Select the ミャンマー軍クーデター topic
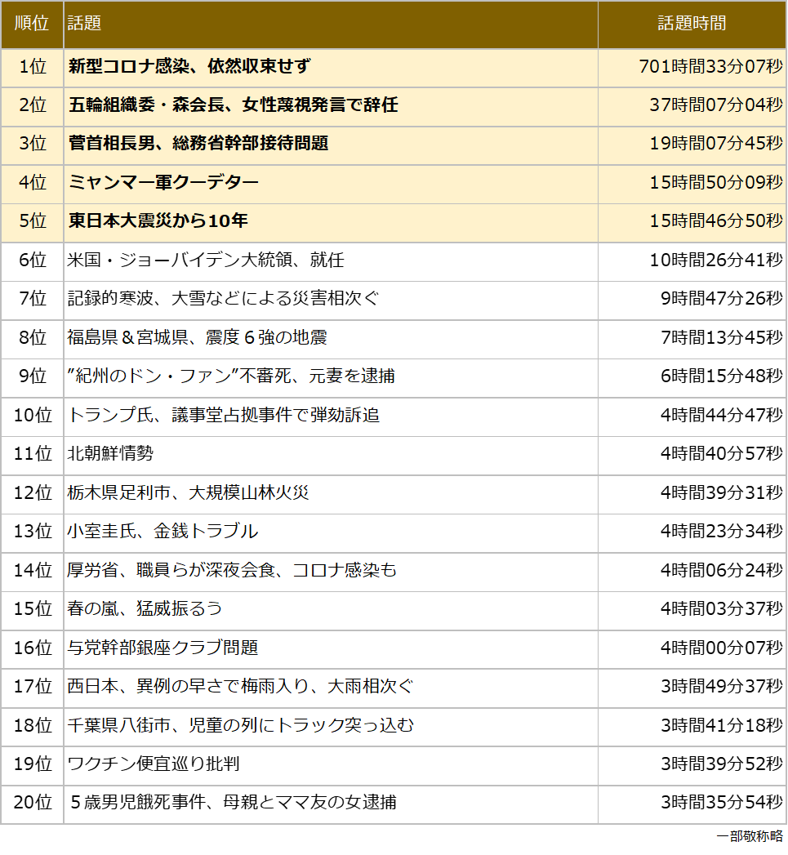Image resolution: width=788 pixels, height=855 pixels. click(163, 182)
